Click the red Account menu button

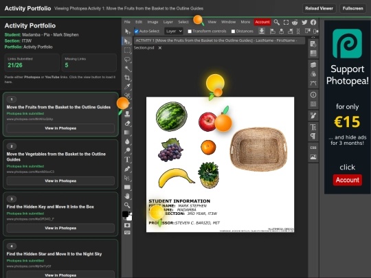[262, 22]
